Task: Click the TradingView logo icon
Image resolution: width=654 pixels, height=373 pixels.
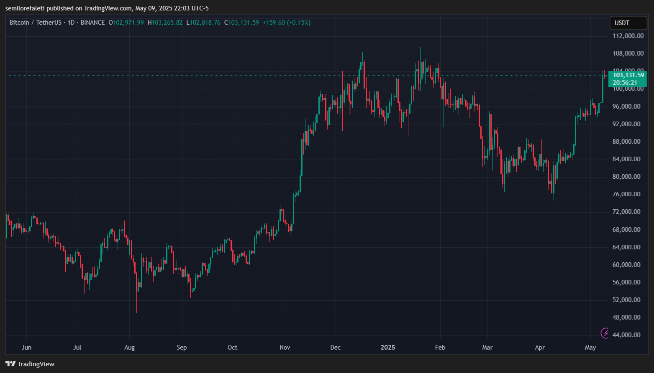Action: click(10, 364)
